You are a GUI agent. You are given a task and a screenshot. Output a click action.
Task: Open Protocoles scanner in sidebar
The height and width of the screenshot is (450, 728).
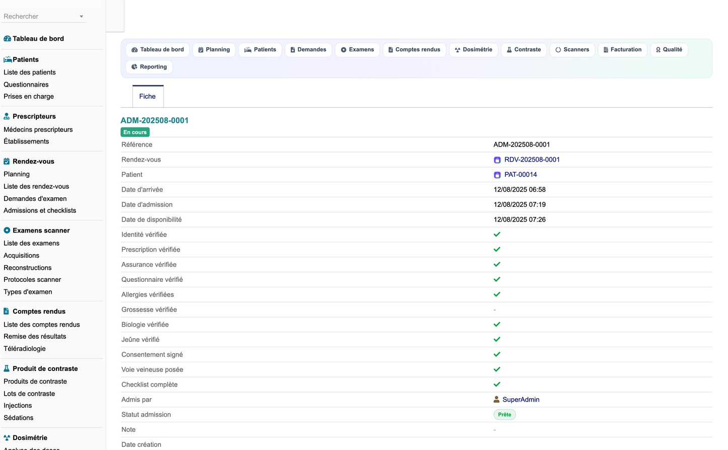click(32, 280)
